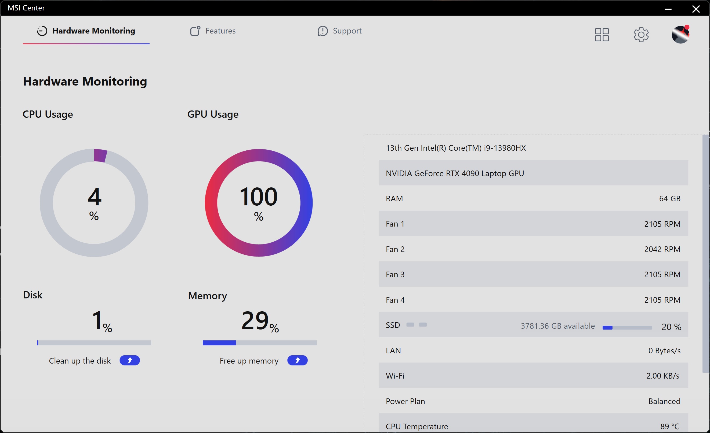Select the second SSD drive indicator
The height and width of the screenshot is (433, 710).
pos(423,324)
